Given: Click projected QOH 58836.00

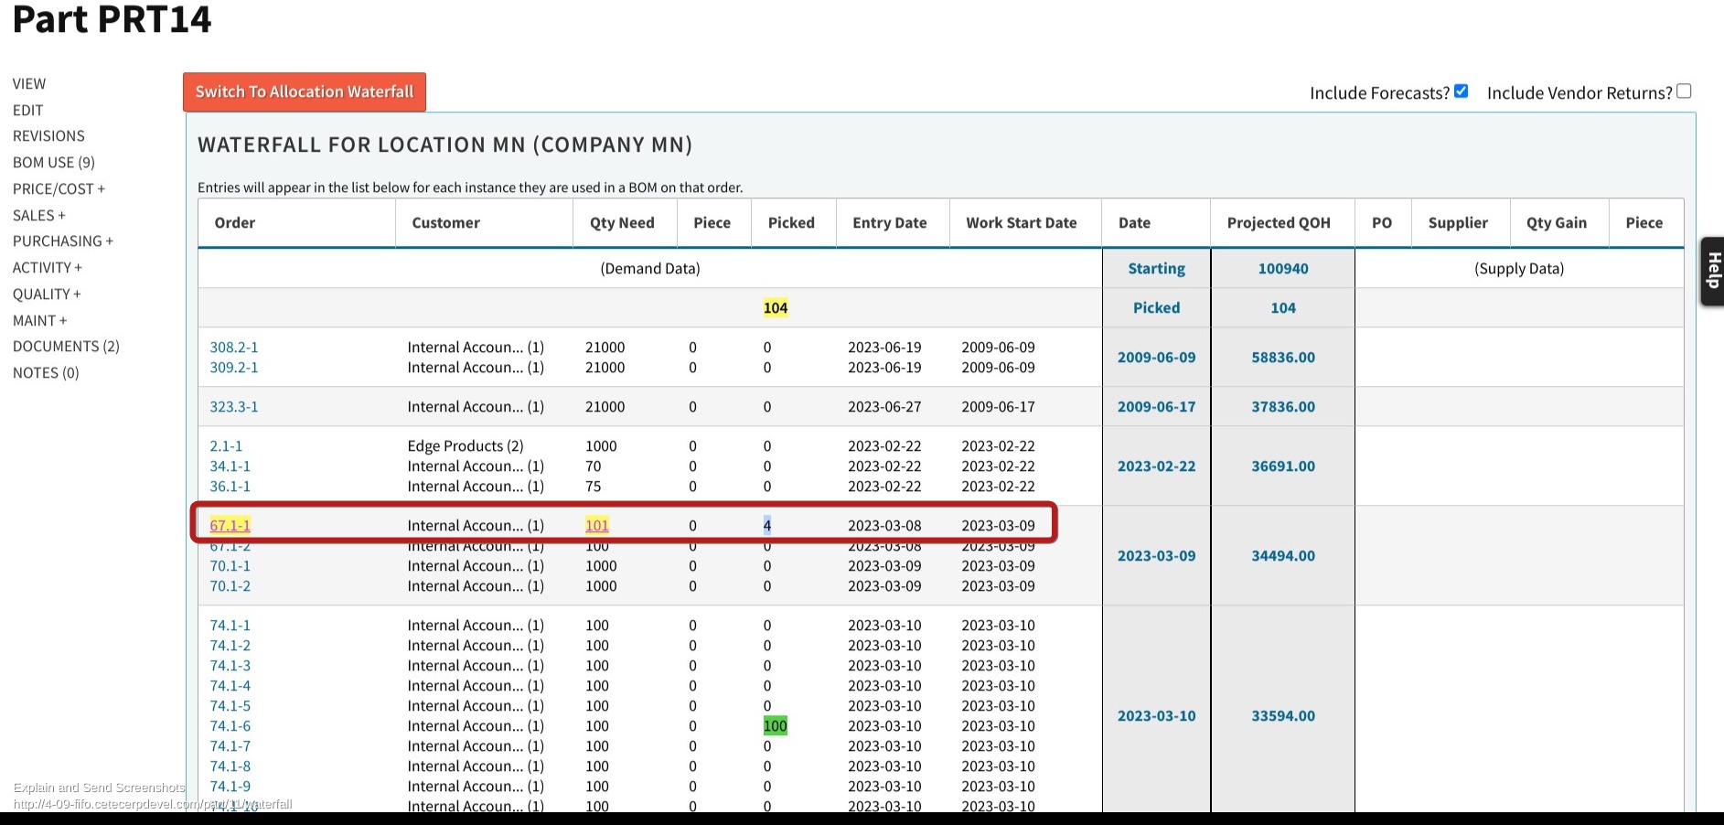Looking at the screenshot, I should tap(1283, 358).
